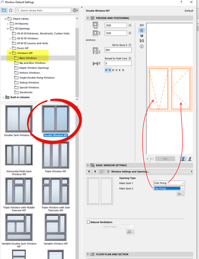Switch to folder view of library

coord(4,10)
